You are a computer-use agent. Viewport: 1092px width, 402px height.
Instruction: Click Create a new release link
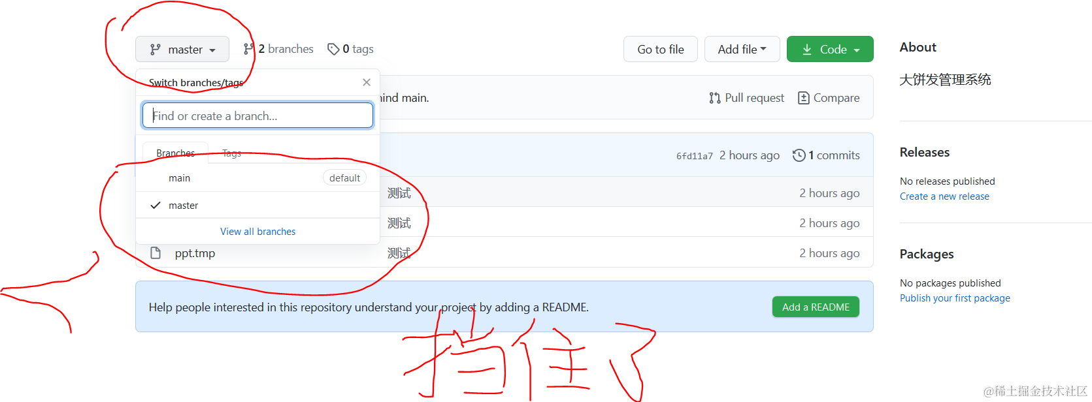944,196
